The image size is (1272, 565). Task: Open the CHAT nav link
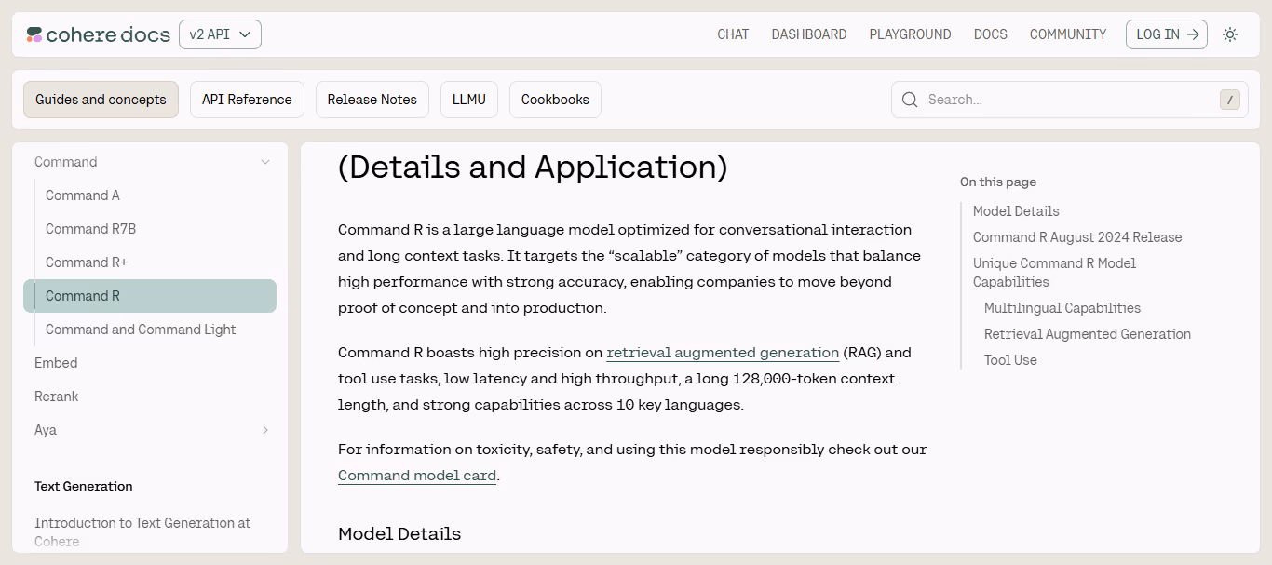733,34
